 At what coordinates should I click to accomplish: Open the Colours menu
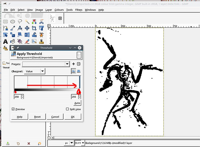[x=59, y=10]
